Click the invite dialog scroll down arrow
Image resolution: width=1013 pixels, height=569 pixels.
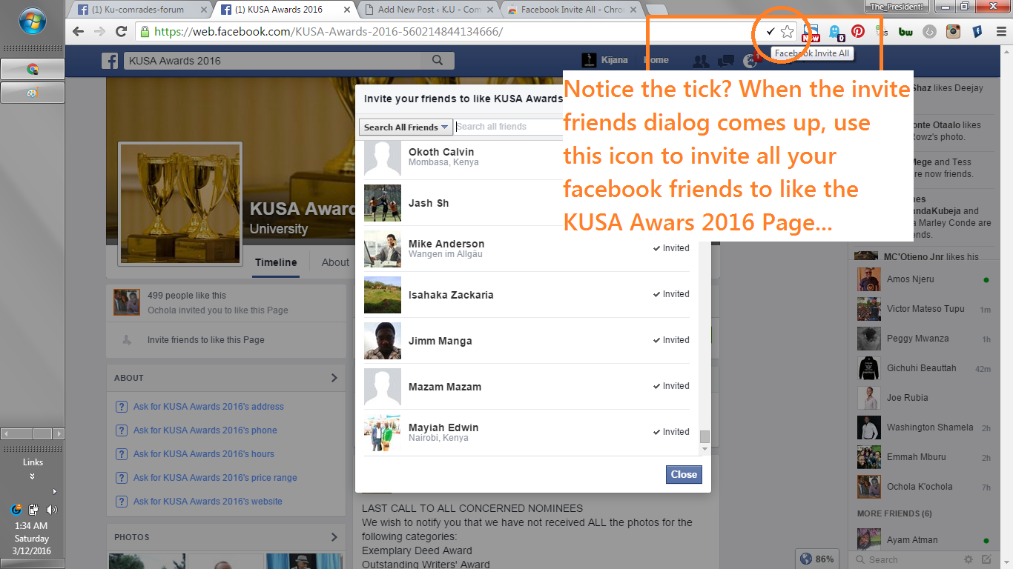pyautogui.click(x=705, y=449)
